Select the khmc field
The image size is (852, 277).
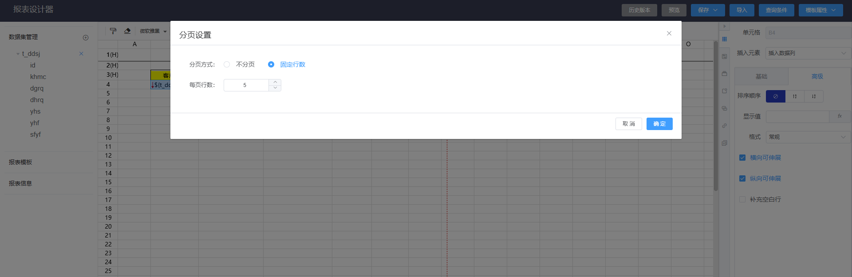(38, 77)
